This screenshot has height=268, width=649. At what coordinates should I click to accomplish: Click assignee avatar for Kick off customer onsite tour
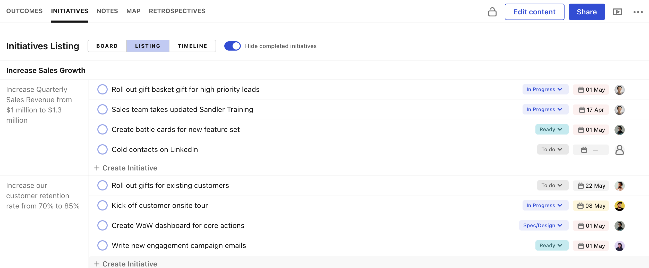click(x=619, y=206)
